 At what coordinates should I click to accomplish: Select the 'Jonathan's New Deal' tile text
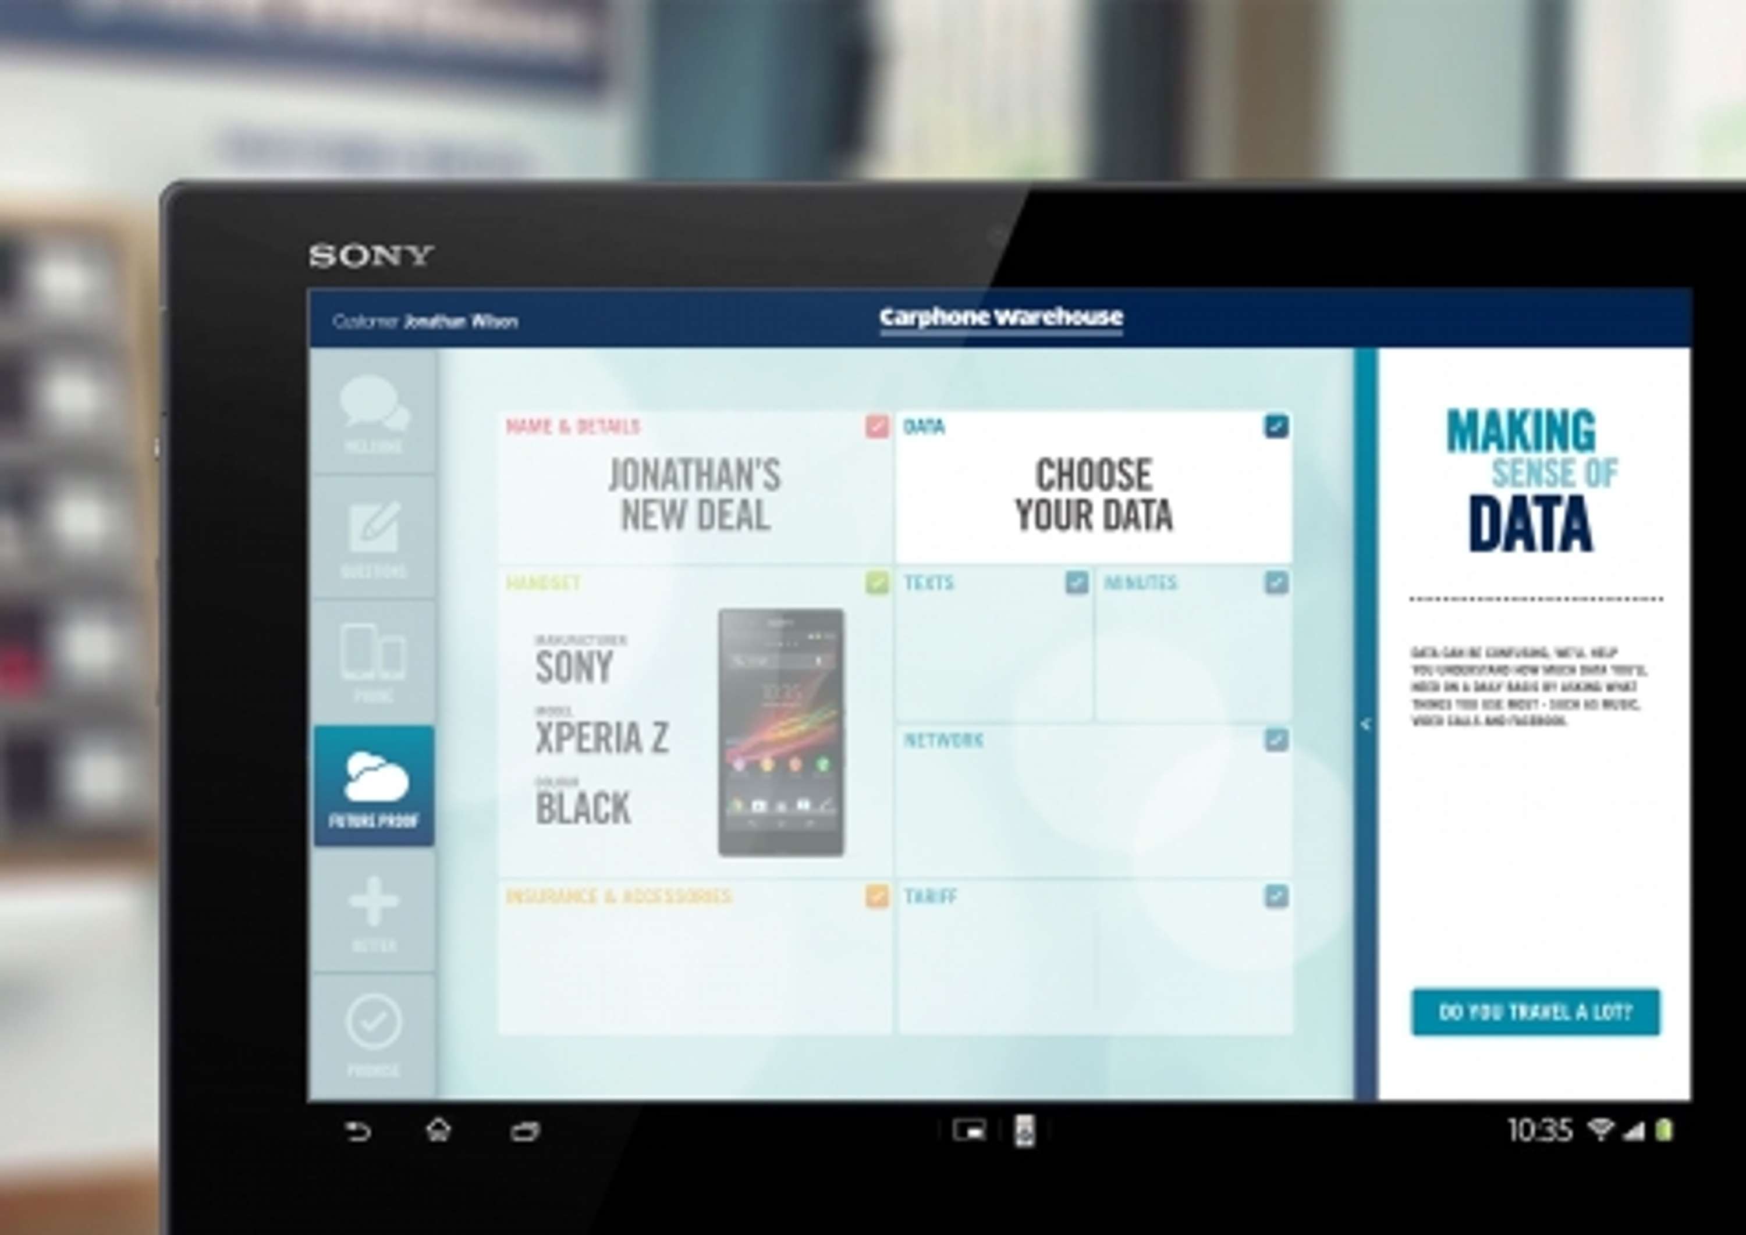point(694,495)
